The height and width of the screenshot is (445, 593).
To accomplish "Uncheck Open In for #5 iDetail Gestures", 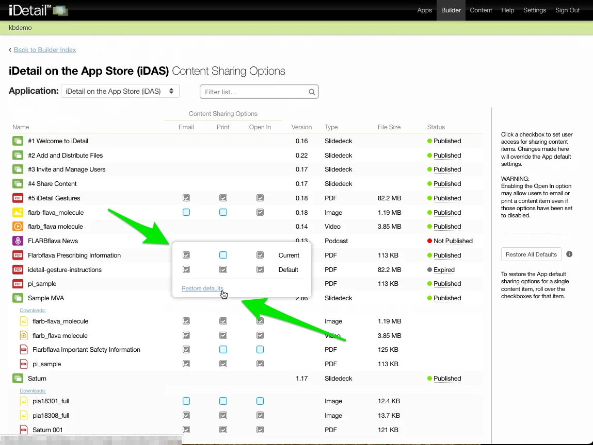I will tap(260, 198).
